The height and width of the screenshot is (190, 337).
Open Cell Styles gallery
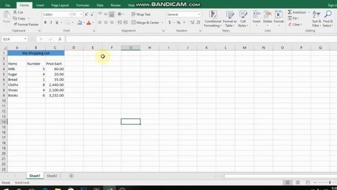pyautogui.click(x=243, y=19)
